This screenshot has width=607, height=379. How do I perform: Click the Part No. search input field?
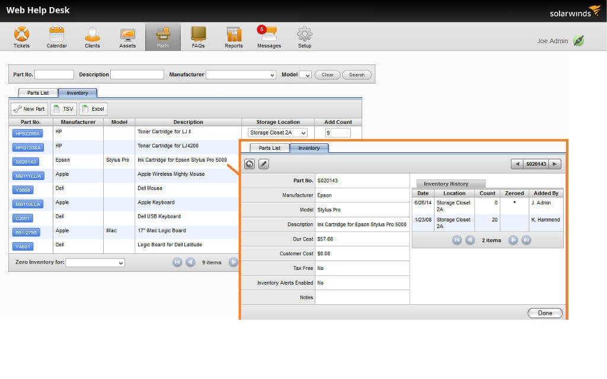[x=54, y=75]
